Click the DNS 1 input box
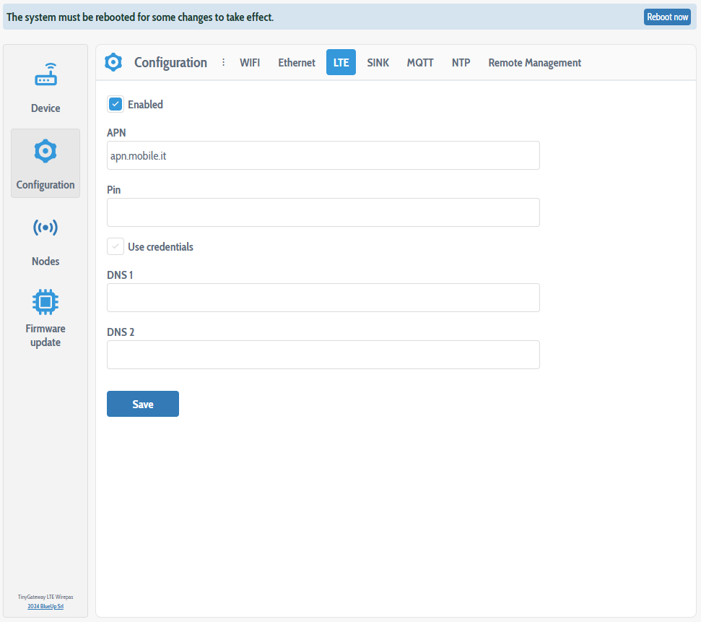Image resolution: width=701 pixels, height=622 pixels. 323,298
